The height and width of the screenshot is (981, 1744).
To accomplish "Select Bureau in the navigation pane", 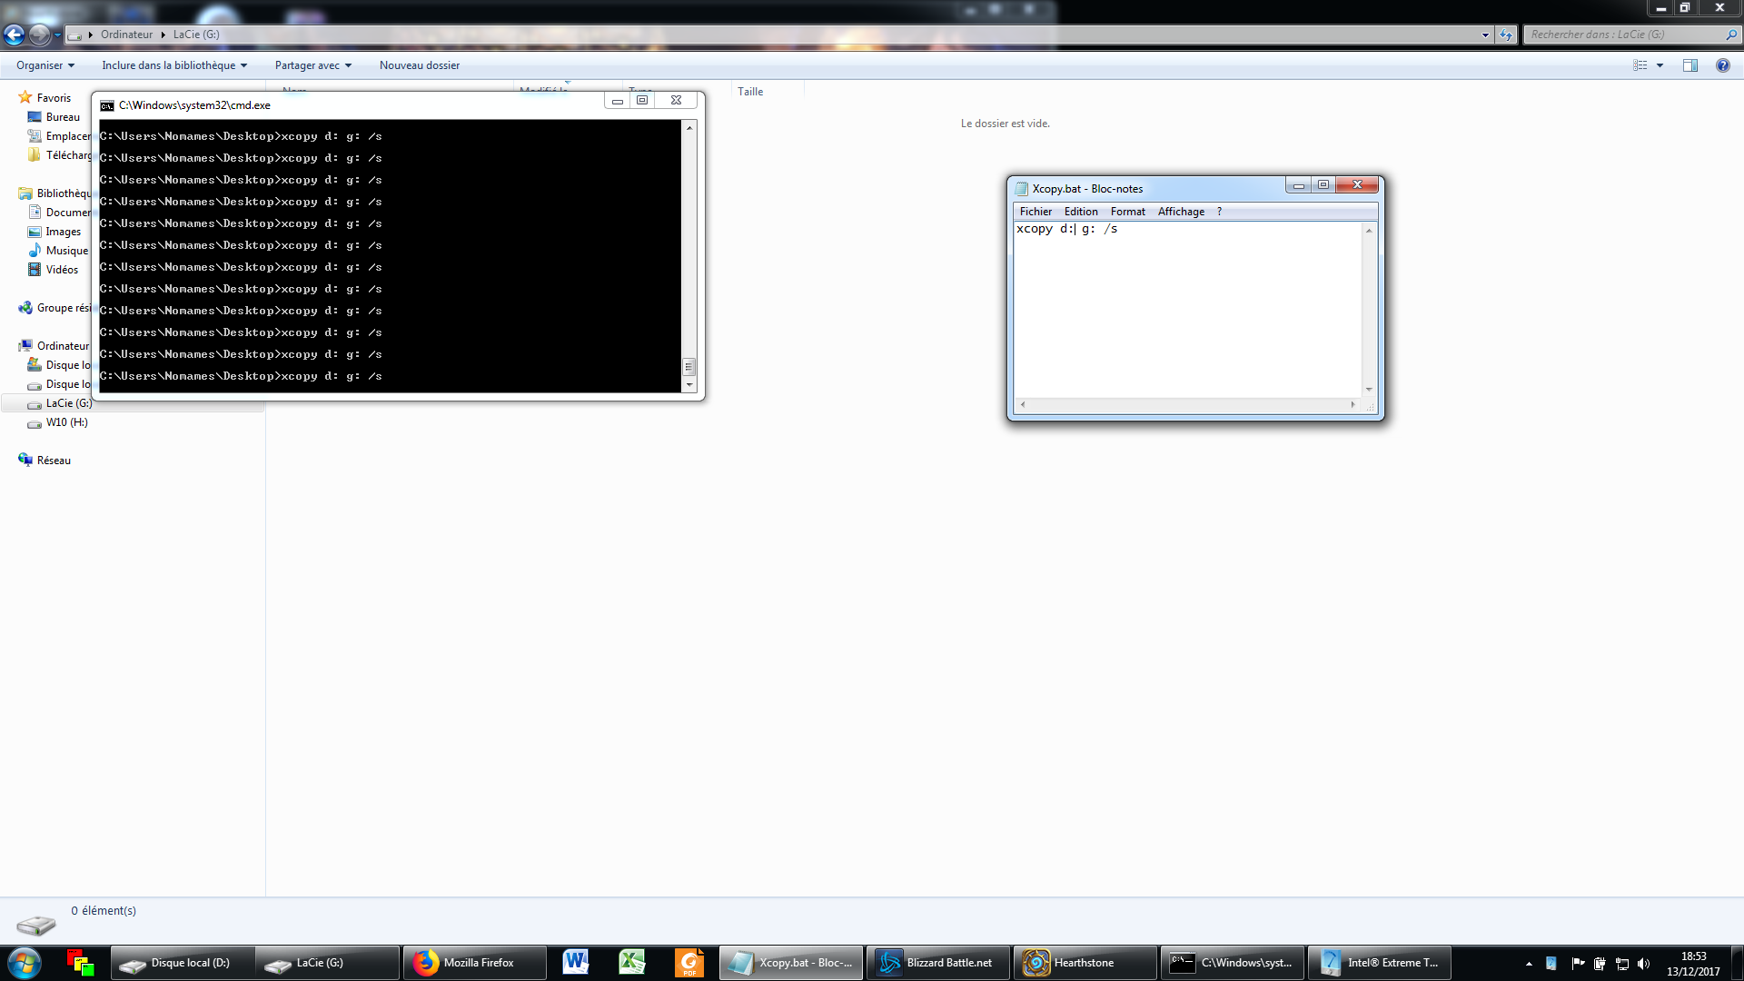I will [63, 117].
